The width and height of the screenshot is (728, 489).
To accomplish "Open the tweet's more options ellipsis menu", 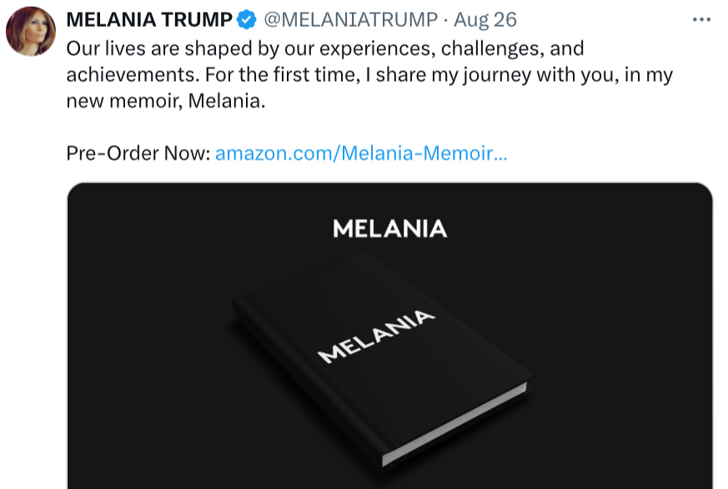I will 701,20.
